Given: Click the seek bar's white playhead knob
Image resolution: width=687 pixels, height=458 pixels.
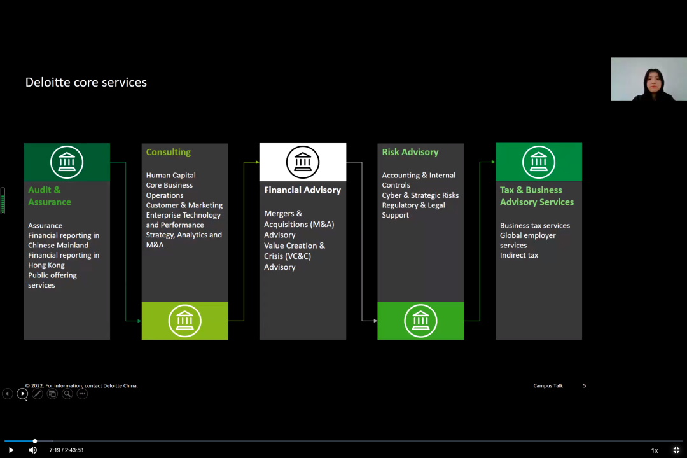Looking at the screenshot, I should coord(34,441).
